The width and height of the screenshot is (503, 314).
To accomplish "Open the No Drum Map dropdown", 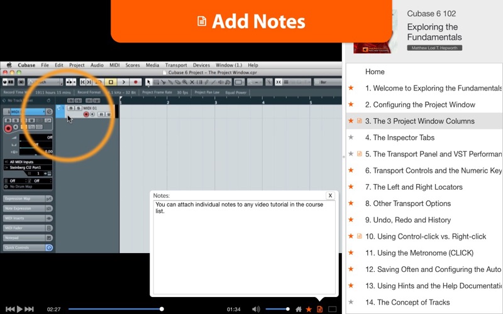I will pos(28,187).
